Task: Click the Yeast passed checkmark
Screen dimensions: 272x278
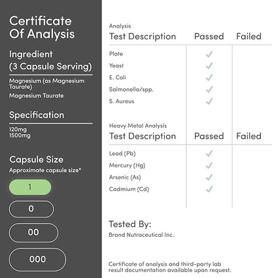Action: (x=209, y=66)
